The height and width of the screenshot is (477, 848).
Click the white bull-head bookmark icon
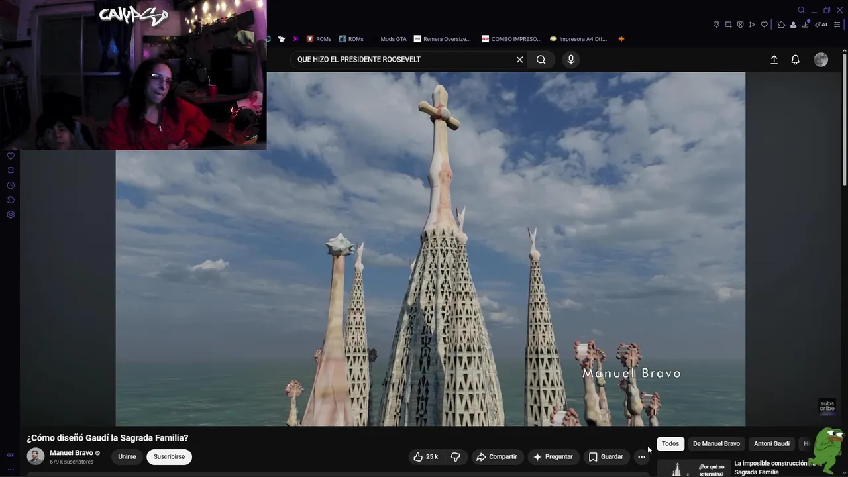pos(282,39)
